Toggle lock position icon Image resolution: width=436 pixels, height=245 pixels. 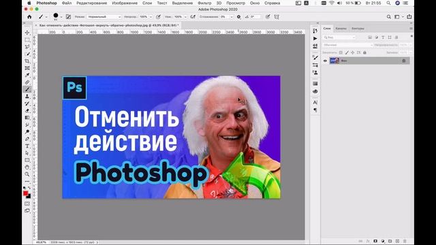353,52
